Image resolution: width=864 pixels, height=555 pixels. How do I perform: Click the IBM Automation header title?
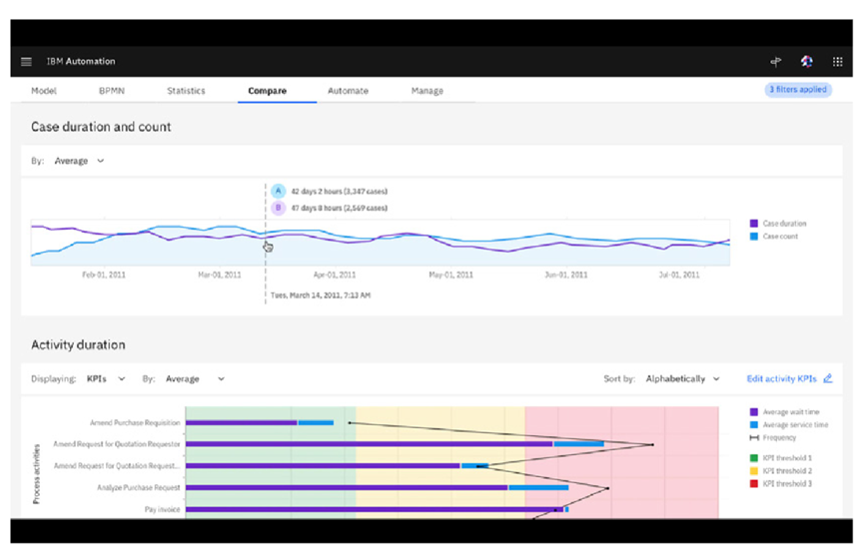[81, 62]
